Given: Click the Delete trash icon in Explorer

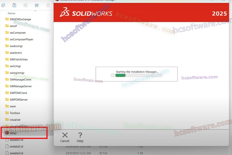Looking at the screenshot, I should pyautogui.click(x=48, y=5).
